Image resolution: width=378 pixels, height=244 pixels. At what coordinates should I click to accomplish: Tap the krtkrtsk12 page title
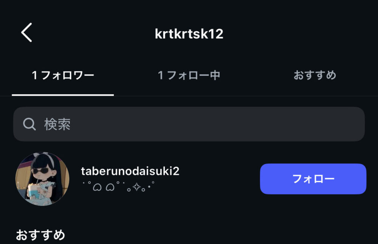[189, 34]
